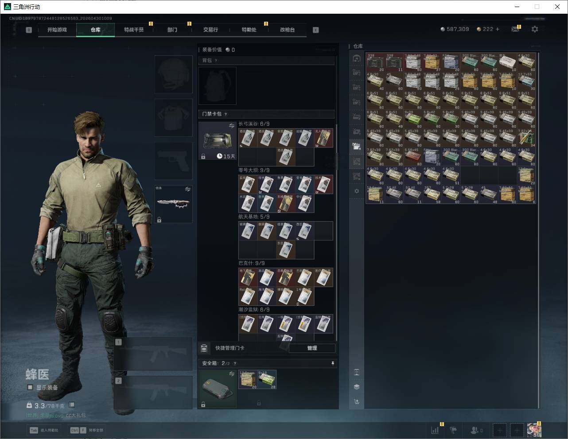Click the warehouse grid vertical scrollbar
This screenshot has width=568, height=439.
(539, 230)
